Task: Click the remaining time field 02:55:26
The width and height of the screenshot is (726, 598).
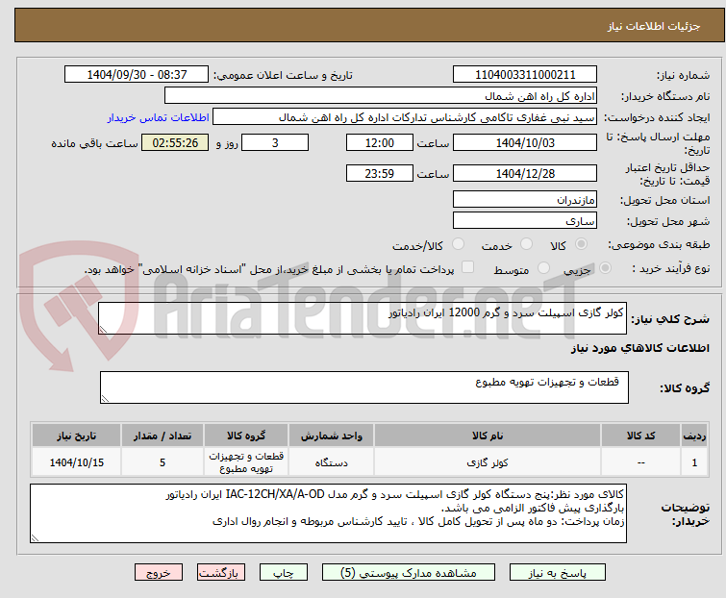Action: coord(175,142)
